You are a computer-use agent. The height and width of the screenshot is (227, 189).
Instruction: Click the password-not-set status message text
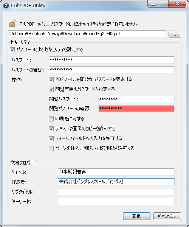click(79, 24)
